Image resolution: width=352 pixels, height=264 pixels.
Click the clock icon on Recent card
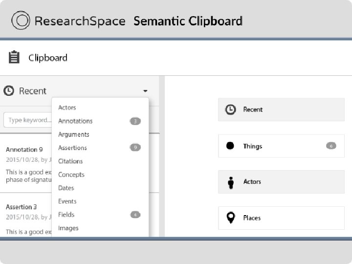coord(230,110)
